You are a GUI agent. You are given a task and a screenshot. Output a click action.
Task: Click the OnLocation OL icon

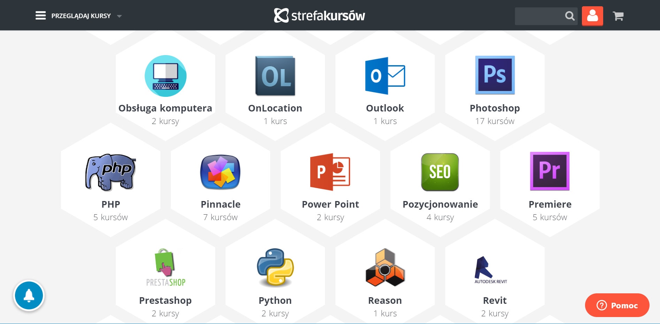(275, 76)
